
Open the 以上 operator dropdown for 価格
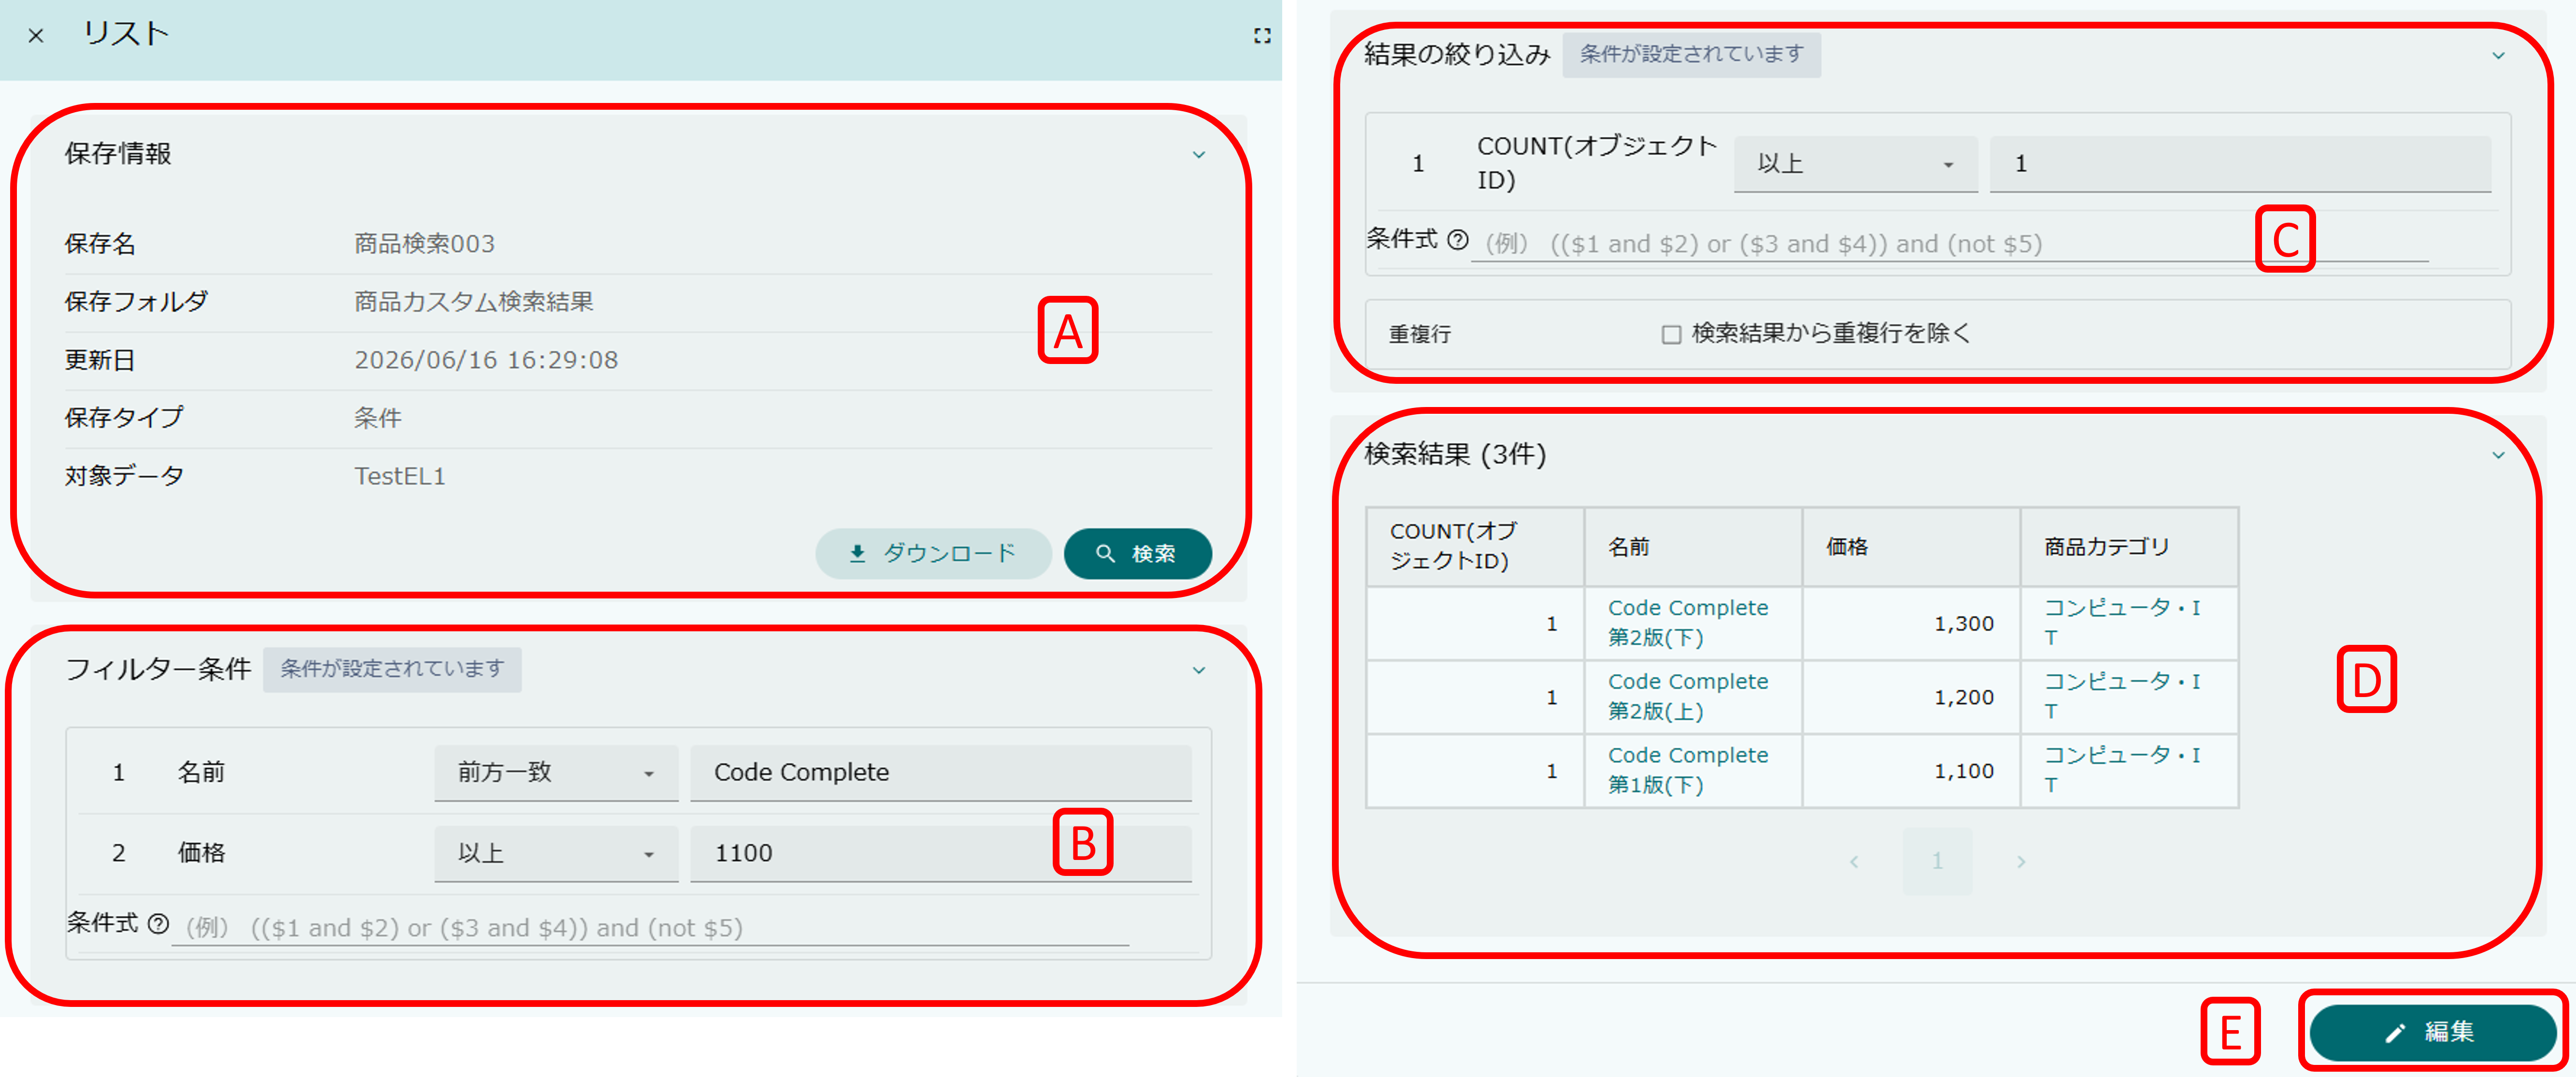click(556, 854)
